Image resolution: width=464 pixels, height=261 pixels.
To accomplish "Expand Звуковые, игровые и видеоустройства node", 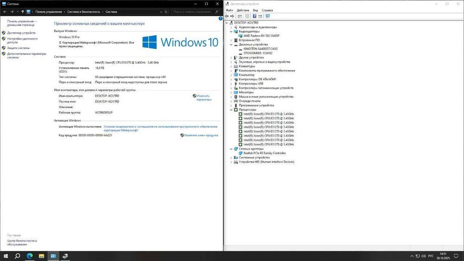I will coord(232,62).
